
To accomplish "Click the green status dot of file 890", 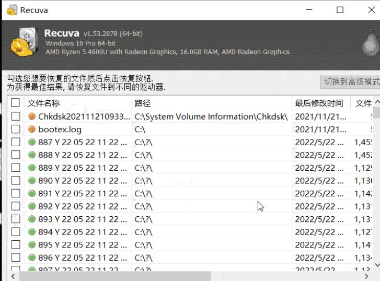I will point(32,181).
